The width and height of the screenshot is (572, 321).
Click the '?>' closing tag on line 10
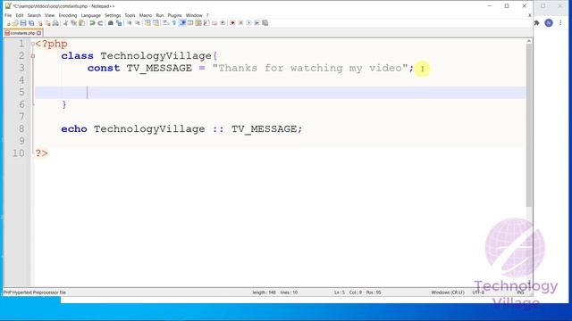pos(41,153)
